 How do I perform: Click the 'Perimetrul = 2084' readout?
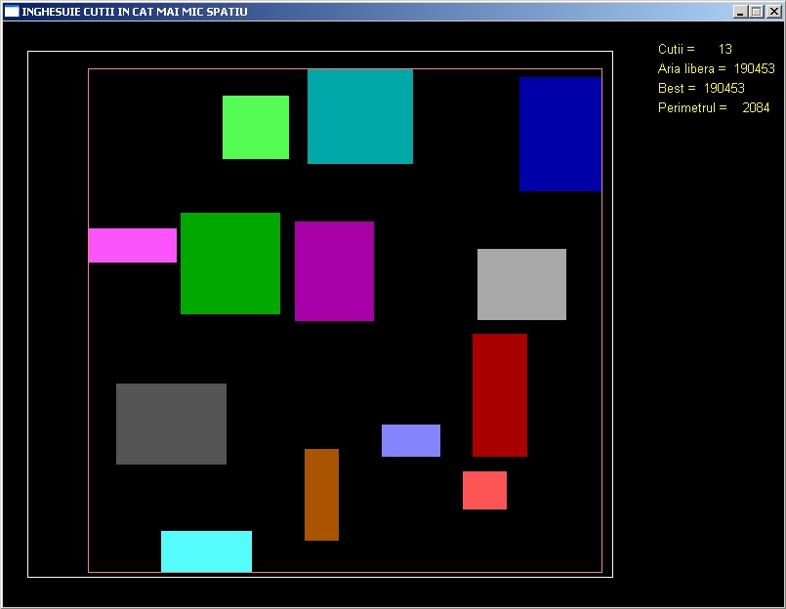[x=714, y=107]
